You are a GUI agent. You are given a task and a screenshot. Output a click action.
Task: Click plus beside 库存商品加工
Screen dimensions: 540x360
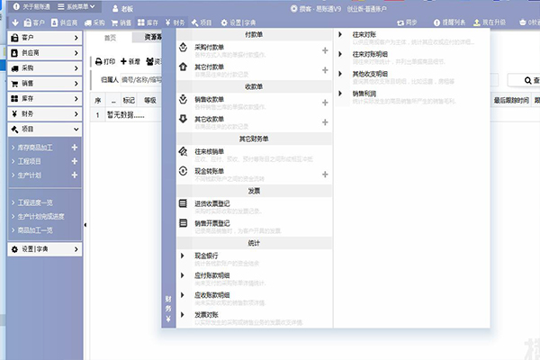[x=75, y=148]
